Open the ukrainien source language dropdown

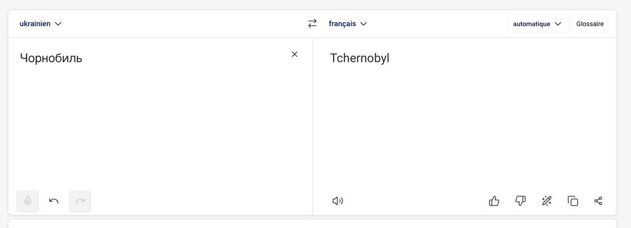pos(41,24)
